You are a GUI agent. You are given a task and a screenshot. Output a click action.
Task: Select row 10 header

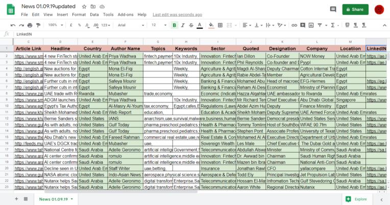[x=7, y=106]
